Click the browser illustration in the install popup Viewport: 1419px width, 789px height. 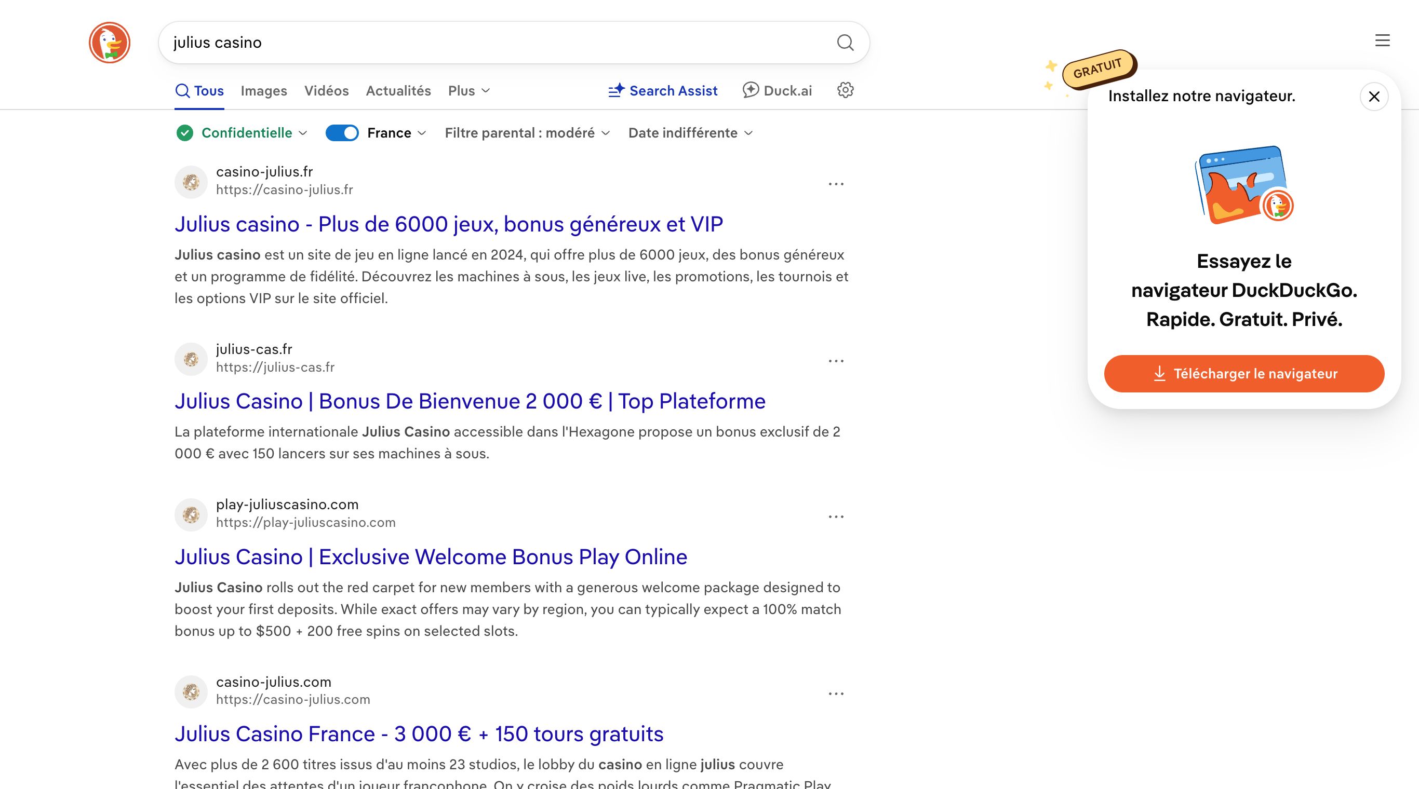[1244, 184]
